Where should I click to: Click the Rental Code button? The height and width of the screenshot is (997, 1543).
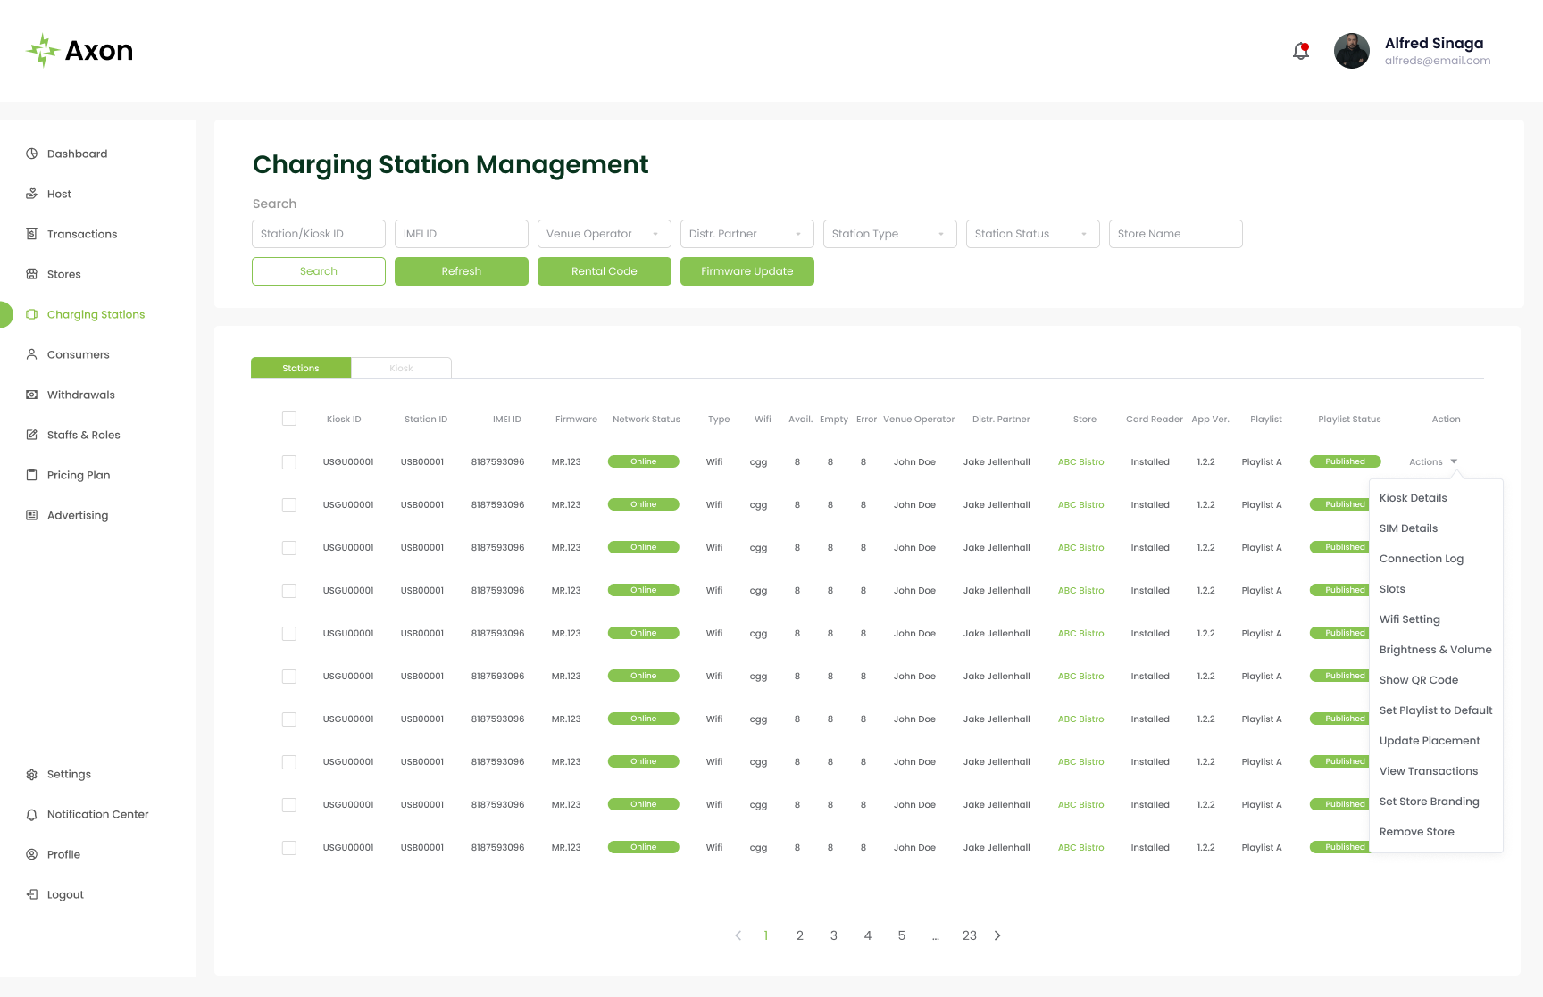click(x=605, y=271)
